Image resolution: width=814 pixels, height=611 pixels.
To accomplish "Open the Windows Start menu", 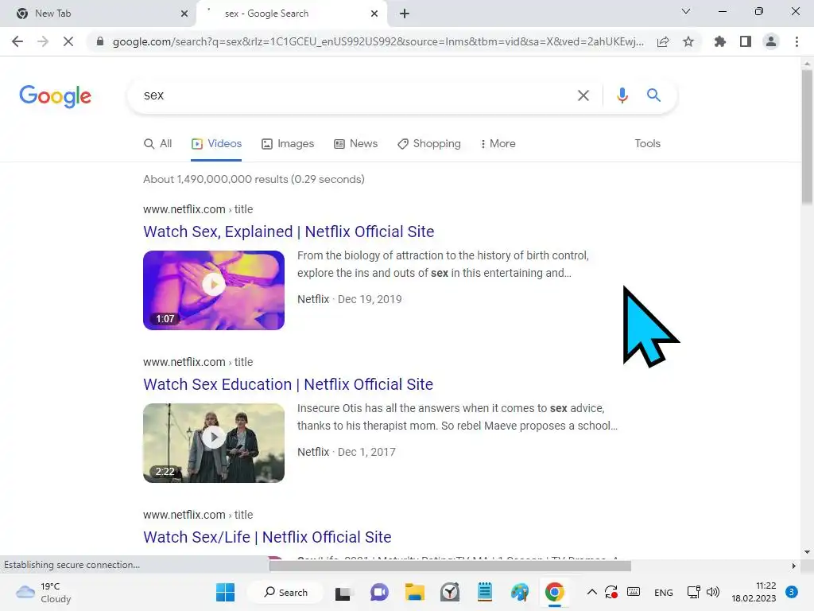I will [x=225, y=592].
